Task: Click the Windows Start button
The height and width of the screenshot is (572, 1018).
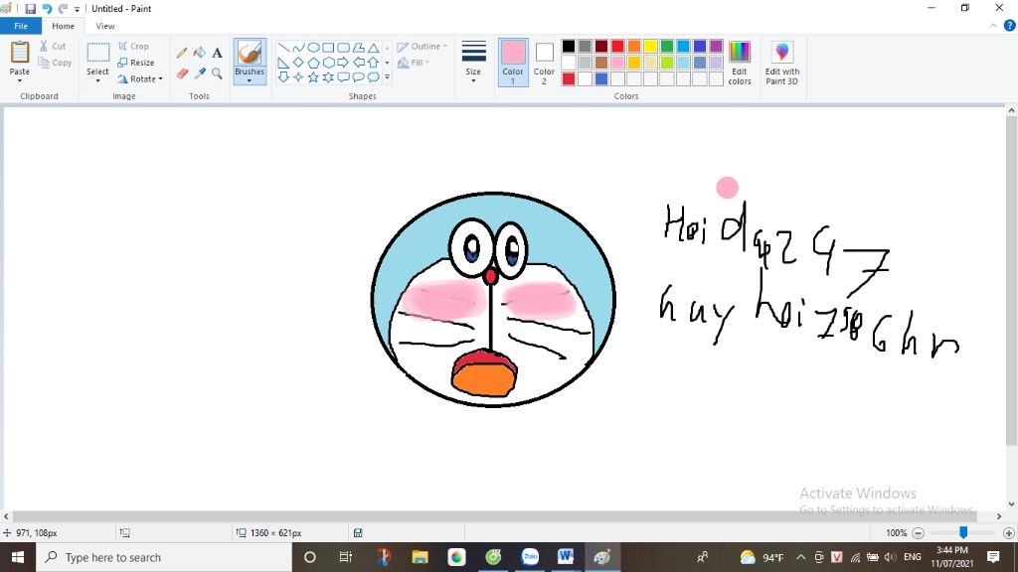Action: click(18, 557)
